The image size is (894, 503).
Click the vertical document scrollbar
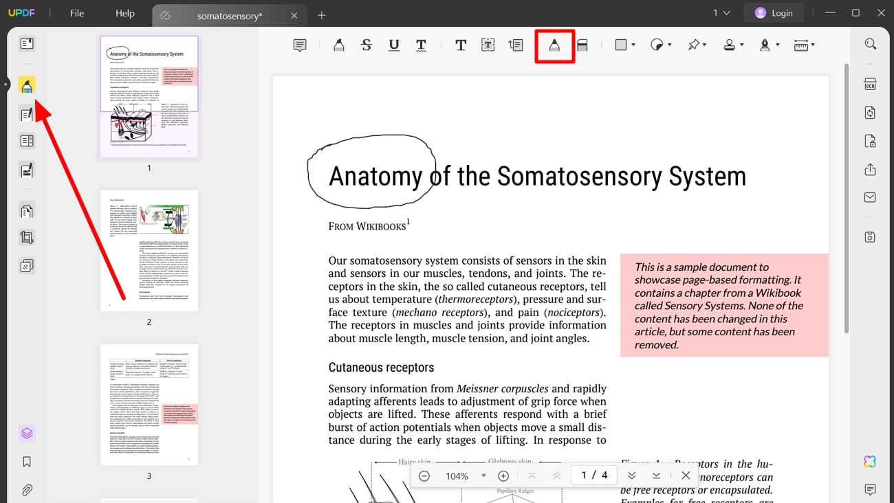(846, 199)
